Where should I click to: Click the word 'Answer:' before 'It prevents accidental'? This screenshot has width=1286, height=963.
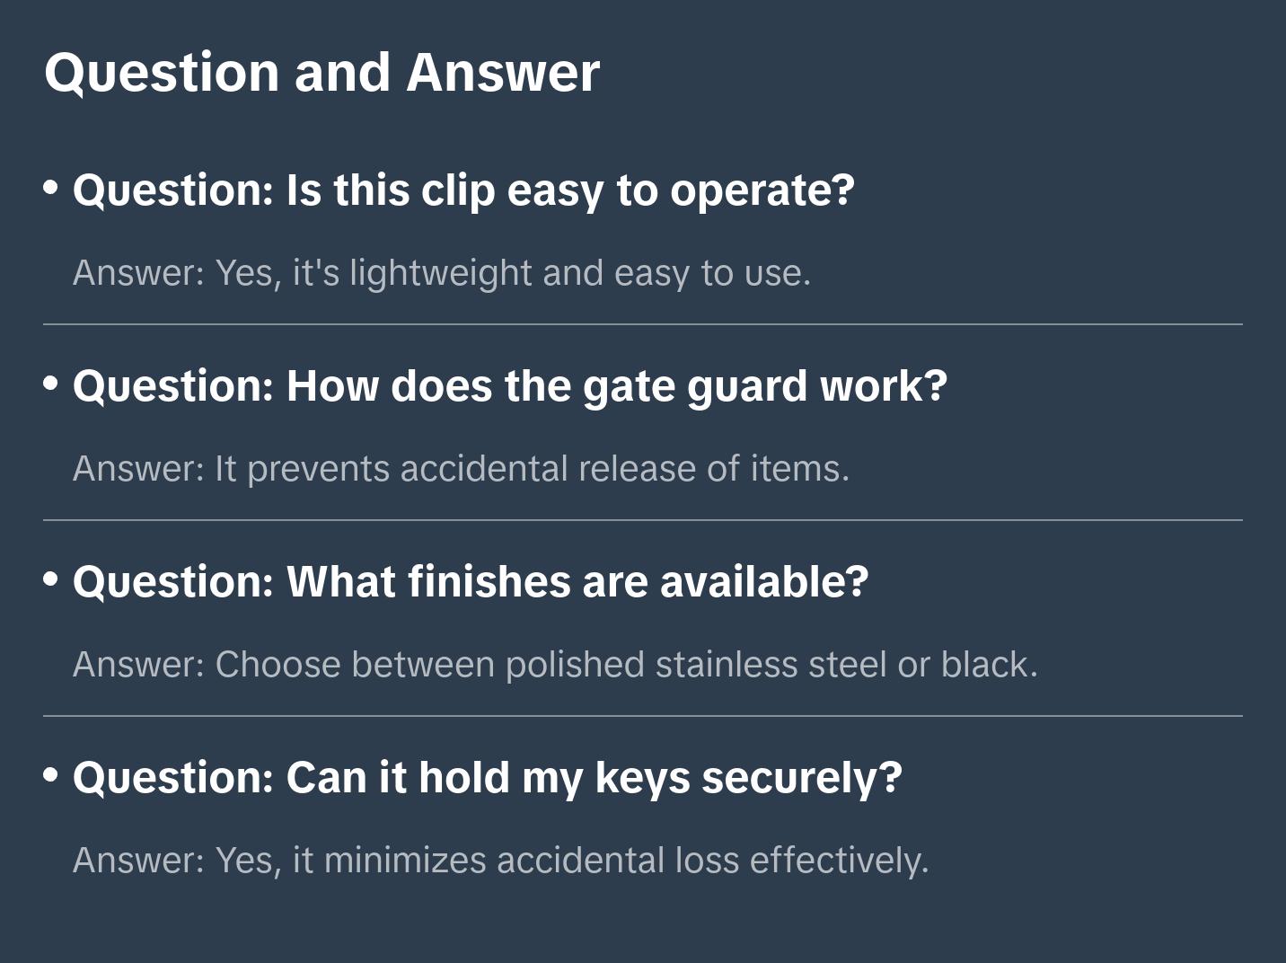point(139,469)
